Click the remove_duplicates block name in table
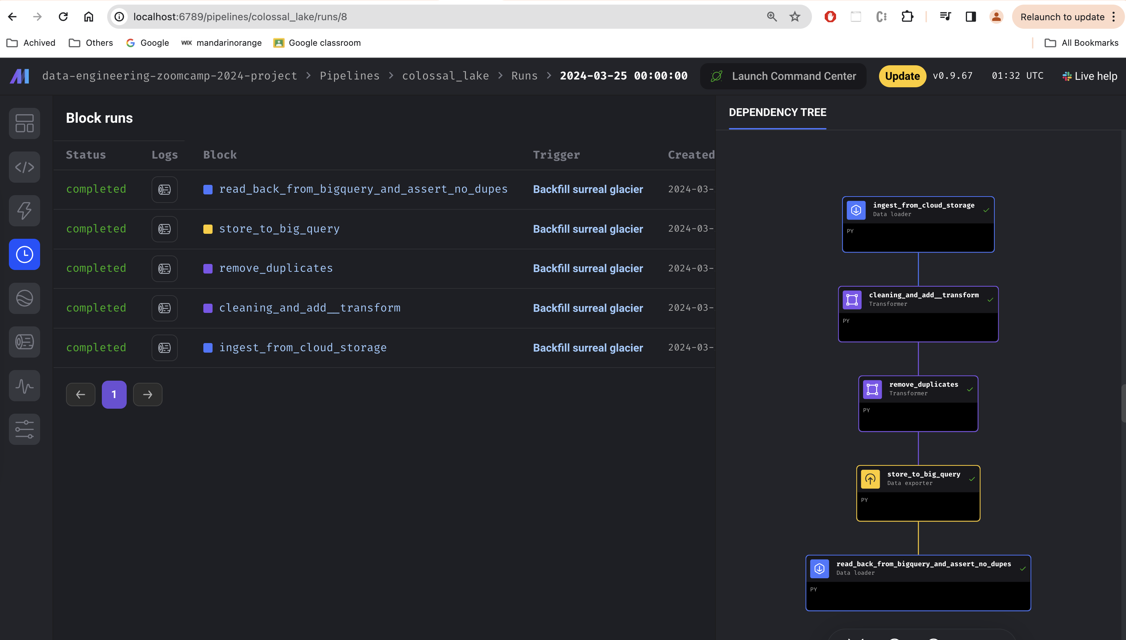The width and height of the screenshot is (1126, 640). [276, 269]
